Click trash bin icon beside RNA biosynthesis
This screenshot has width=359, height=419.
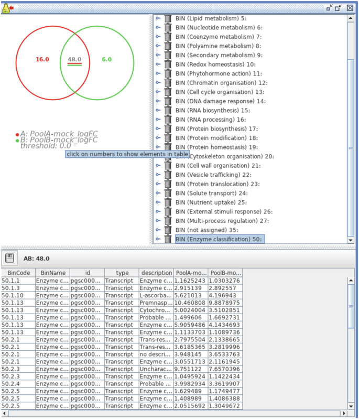(x=168, y=110)
